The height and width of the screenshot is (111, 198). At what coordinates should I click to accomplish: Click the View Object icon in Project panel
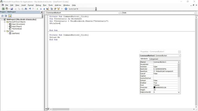[6, 16]
